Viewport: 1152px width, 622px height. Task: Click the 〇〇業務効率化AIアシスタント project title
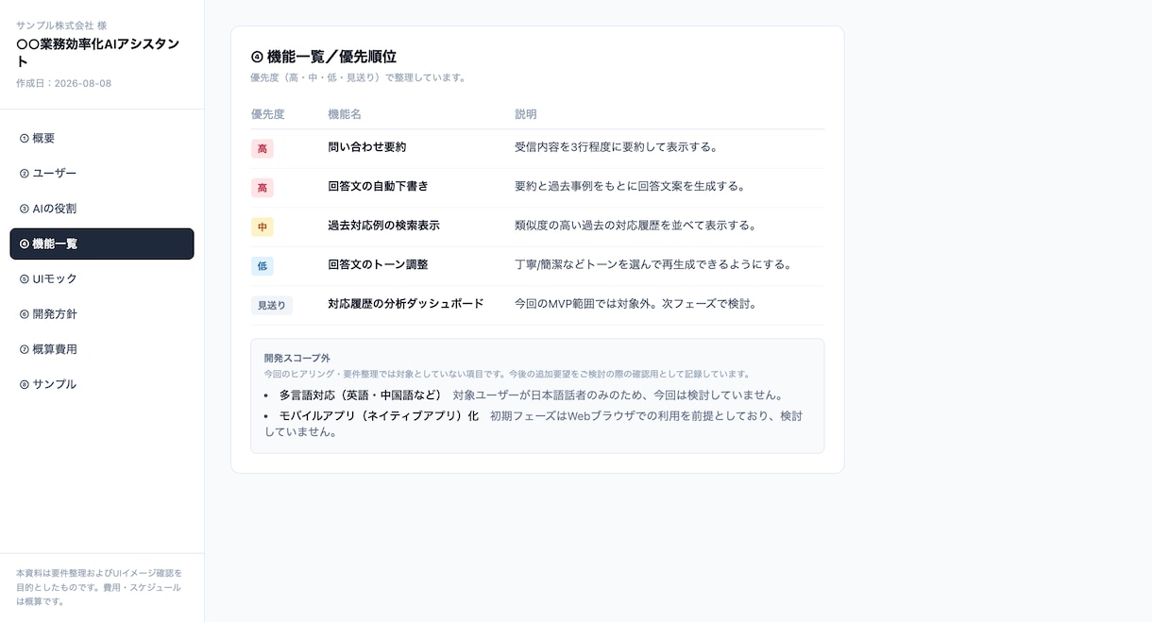pyautogui.click(x=97, y=53)
